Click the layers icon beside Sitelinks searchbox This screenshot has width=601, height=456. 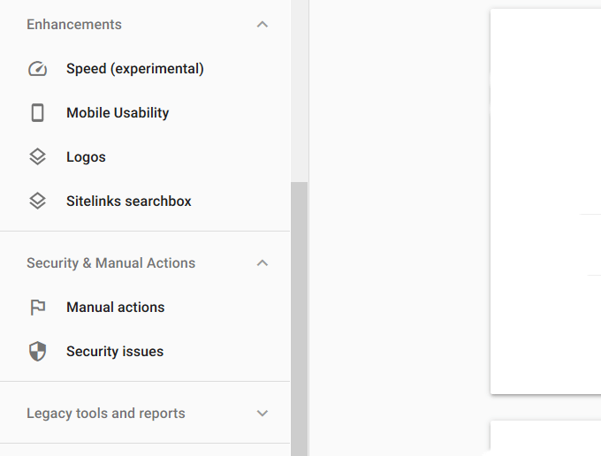[37, 201]
